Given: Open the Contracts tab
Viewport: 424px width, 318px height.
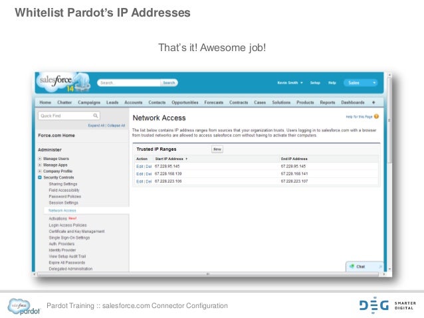Looking at the screenshot, I should click(239, 102).
